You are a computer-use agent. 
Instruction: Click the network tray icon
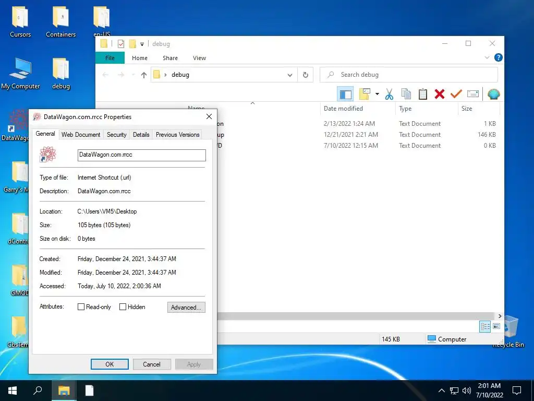pos(454,391)
